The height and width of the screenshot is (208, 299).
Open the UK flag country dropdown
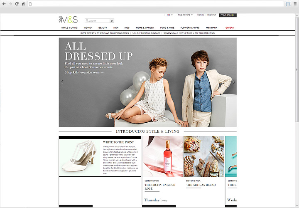[x=170, y=15]
